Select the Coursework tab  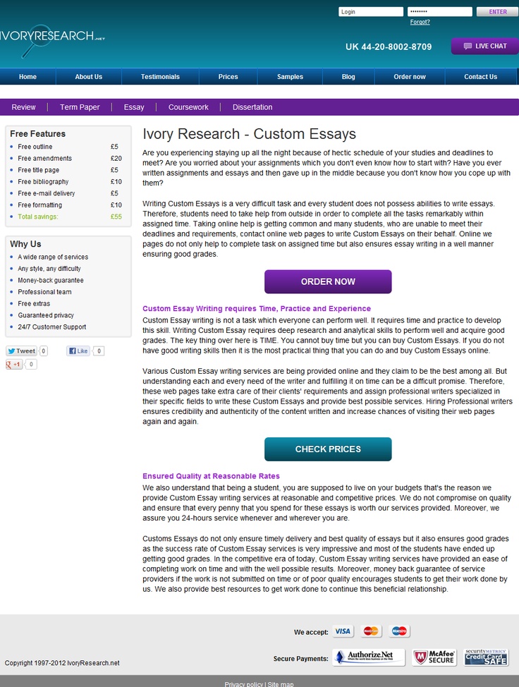click(x=188, y=107)
